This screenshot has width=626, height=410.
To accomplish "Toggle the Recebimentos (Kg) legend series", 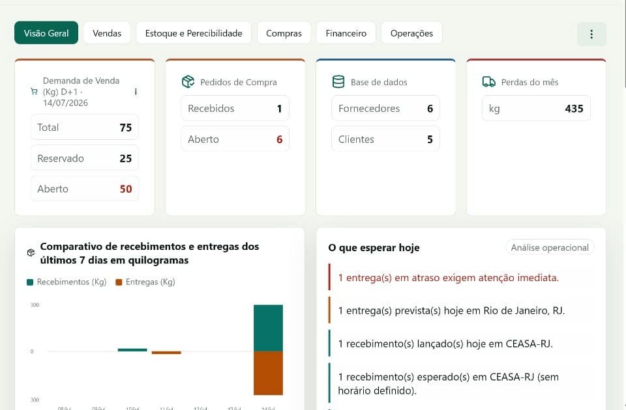I will (67, 282).
